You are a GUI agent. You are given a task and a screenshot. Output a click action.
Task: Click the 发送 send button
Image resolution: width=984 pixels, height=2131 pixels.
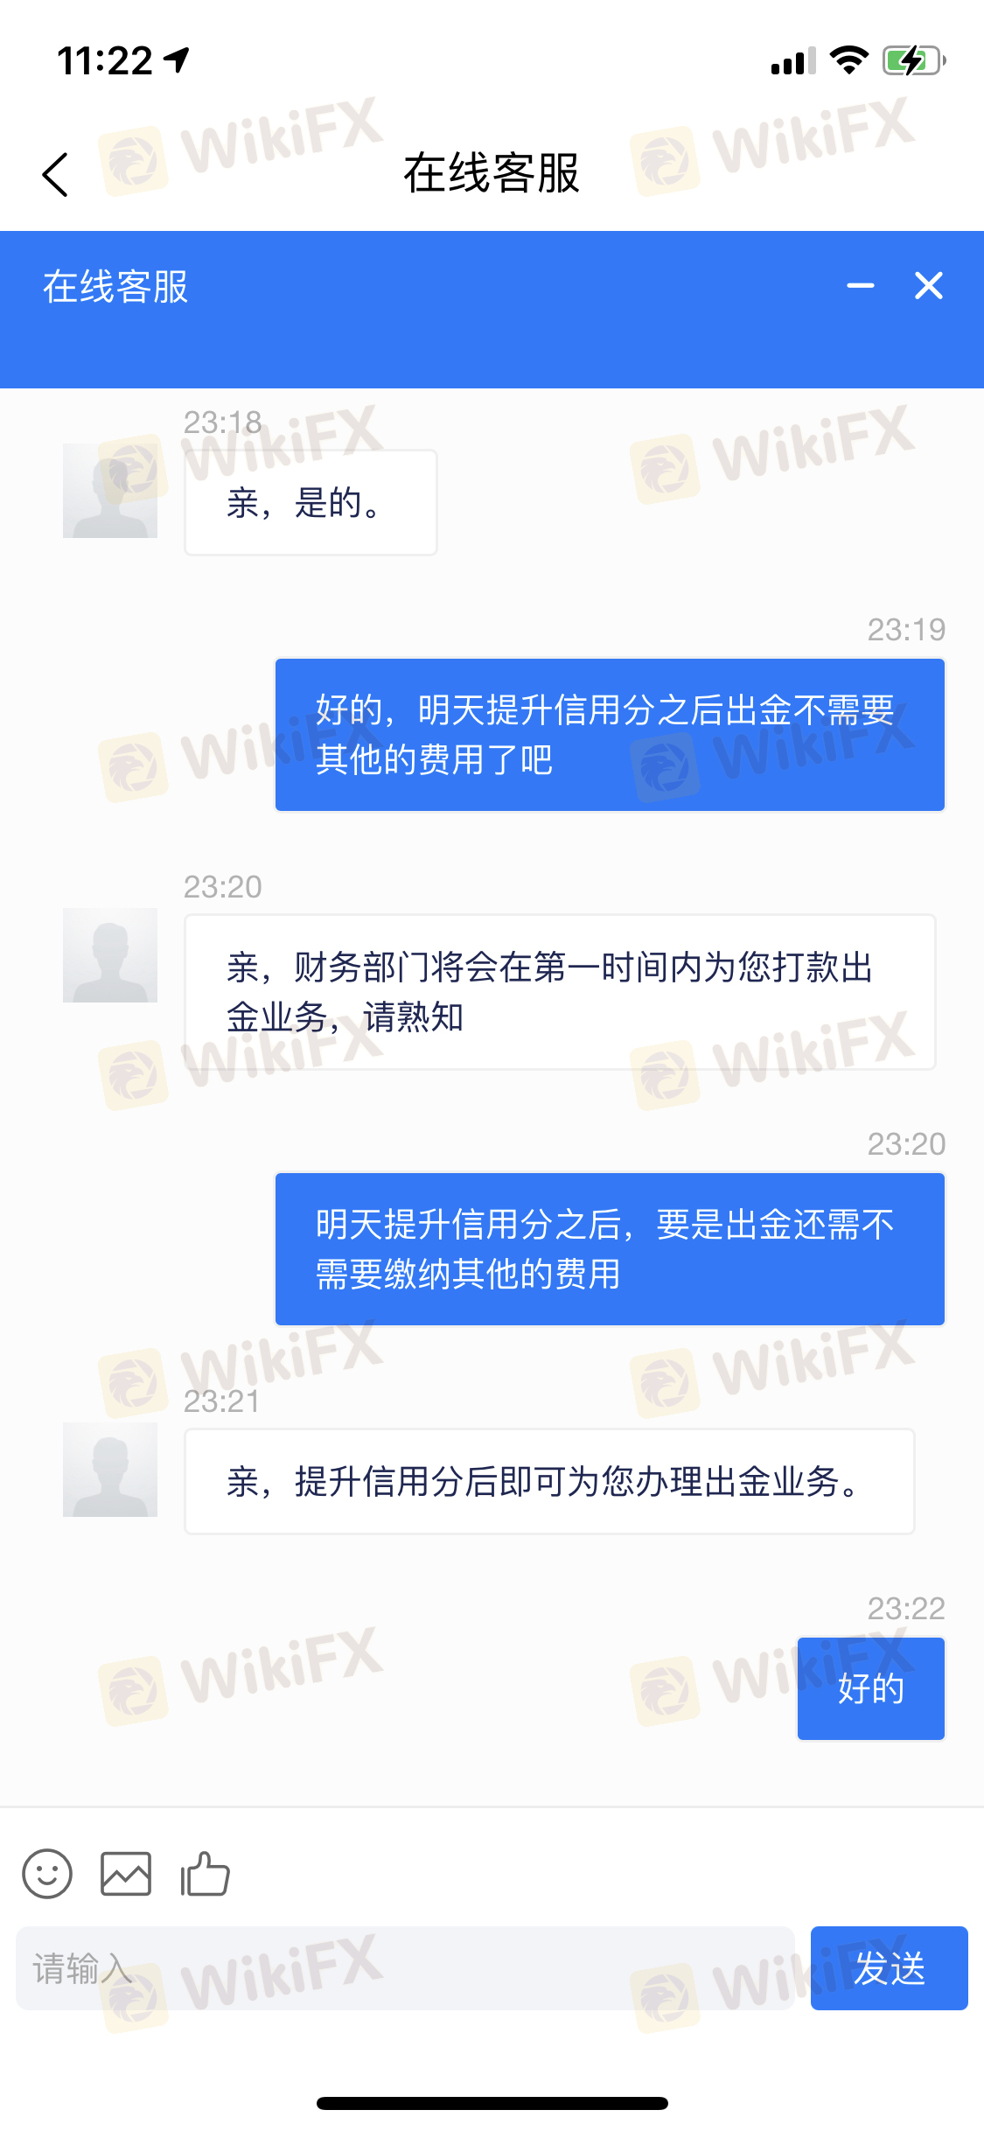(x=889, y=1968)
